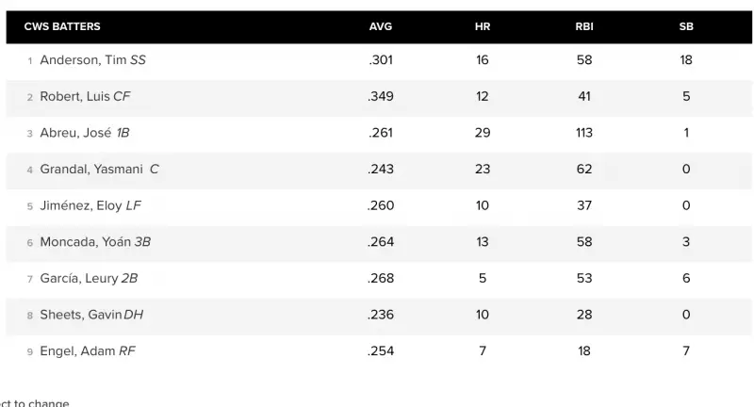Click Robert's .349 batting average
This screenshot has width=754, height=407.
[381, 96]
